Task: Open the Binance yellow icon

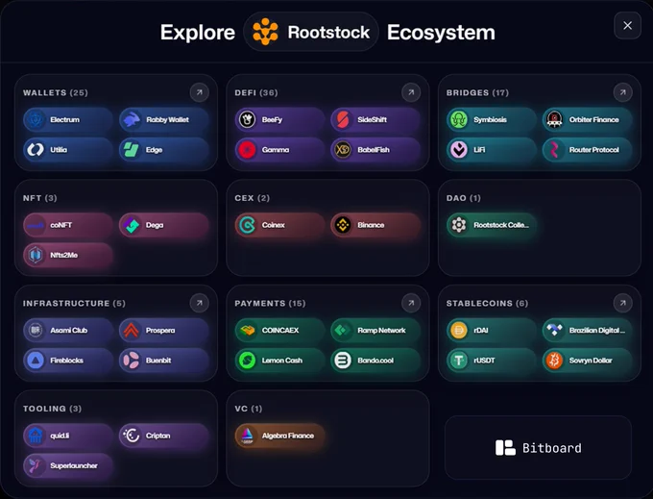Action: tap(343, 225)
